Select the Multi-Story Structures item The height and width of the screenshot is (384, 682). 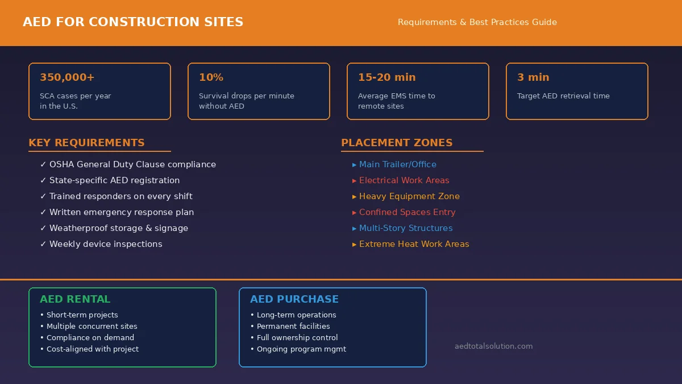pyautogui.click(x=406, y=228)
